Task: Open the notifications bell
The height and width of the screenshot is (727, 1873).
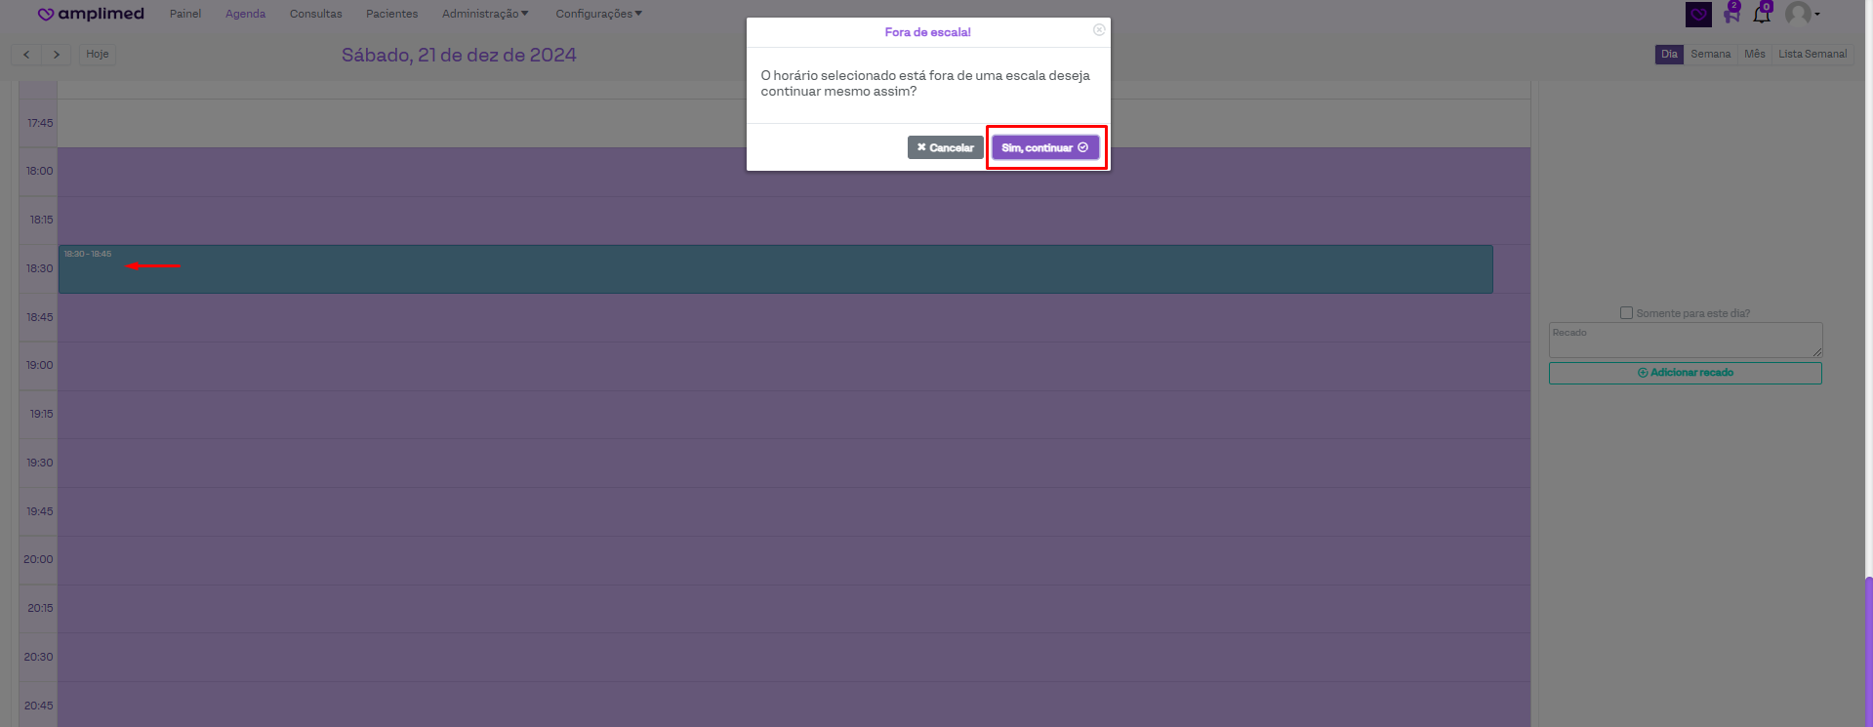Action: pyautogui.click(x=1762, y=15)
